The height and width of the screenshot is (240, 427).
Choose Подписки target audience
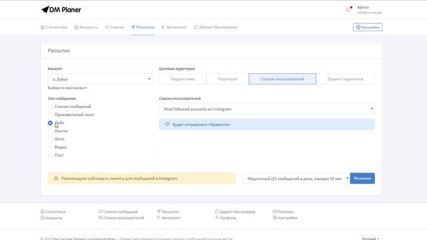click(x=228, y=79)
